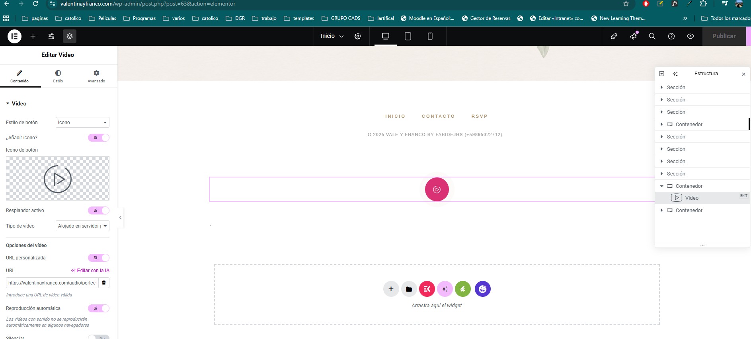Collapse the Contenedor containing Vídeo
751x339 pixels.
662,186
